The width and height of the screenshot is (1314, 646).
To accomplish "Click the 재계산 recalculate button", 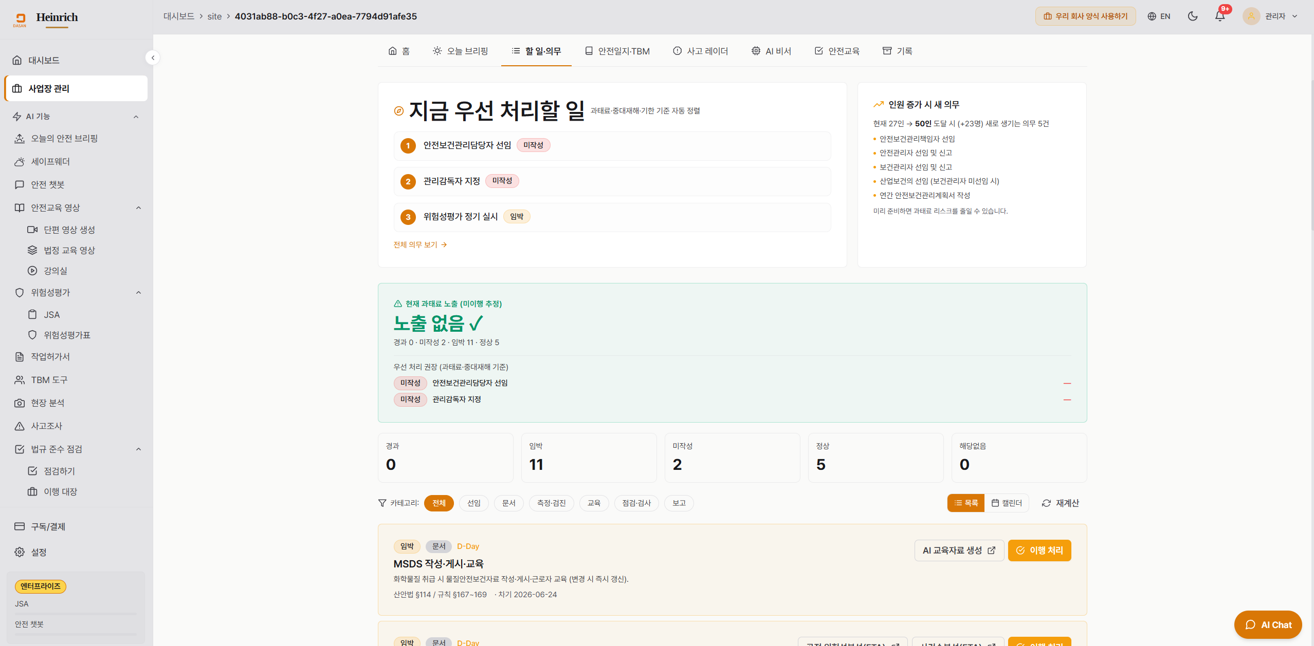I will coord(1061,503).
